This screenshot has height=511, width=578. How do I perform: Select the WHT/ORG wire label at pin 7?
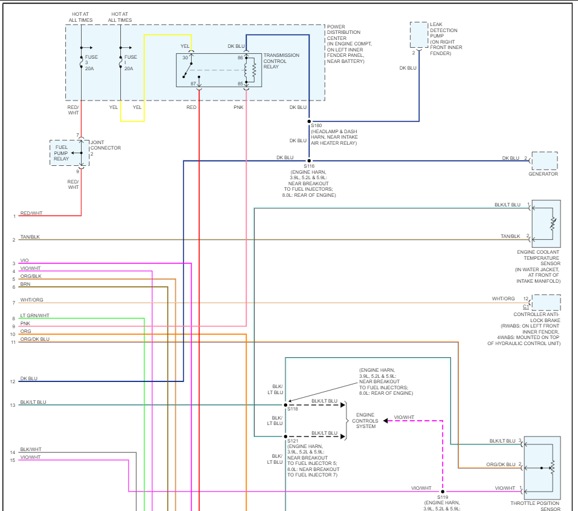click(31, 300)
